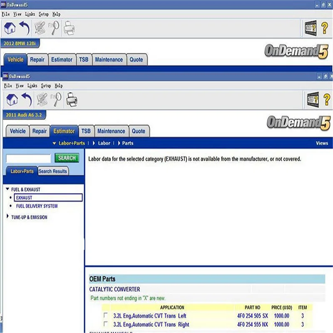Click part number 4F0 254 555 NX
The image size is (333, 333).
point(253,325)
